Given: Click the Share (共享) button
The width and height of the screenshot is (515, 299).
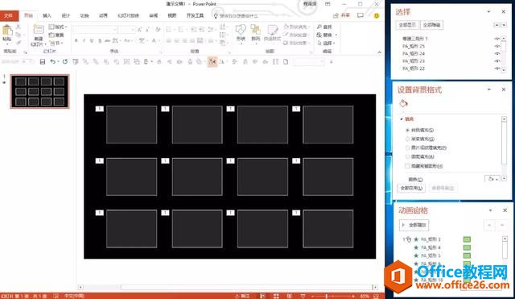Looking at the screenshot, I should pos(342,15).
